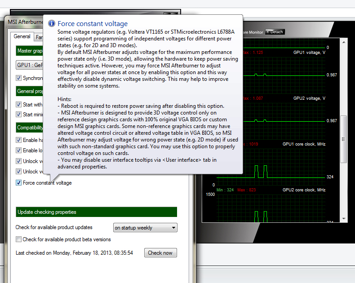Toggle the Synchronize settings checkbox
This screenshot has width=355, height=283.
pyautogui.click(x=18, y=78)
